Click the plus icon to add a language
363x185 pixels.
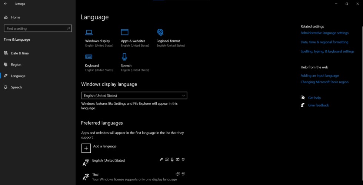pyautogui.click(x=86, y=148)
